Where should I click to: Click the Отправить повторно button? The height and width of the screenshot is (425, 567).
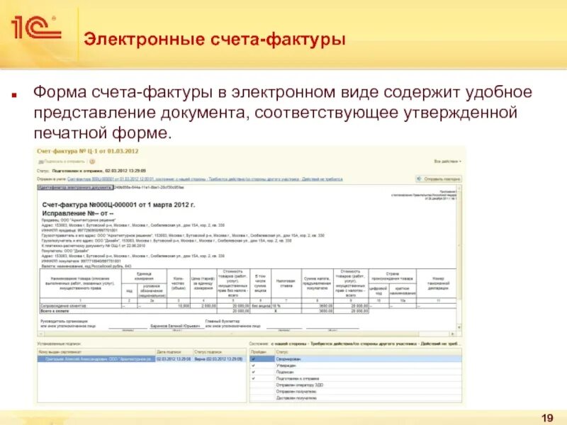pyautogui.click(x=439, y=179)
